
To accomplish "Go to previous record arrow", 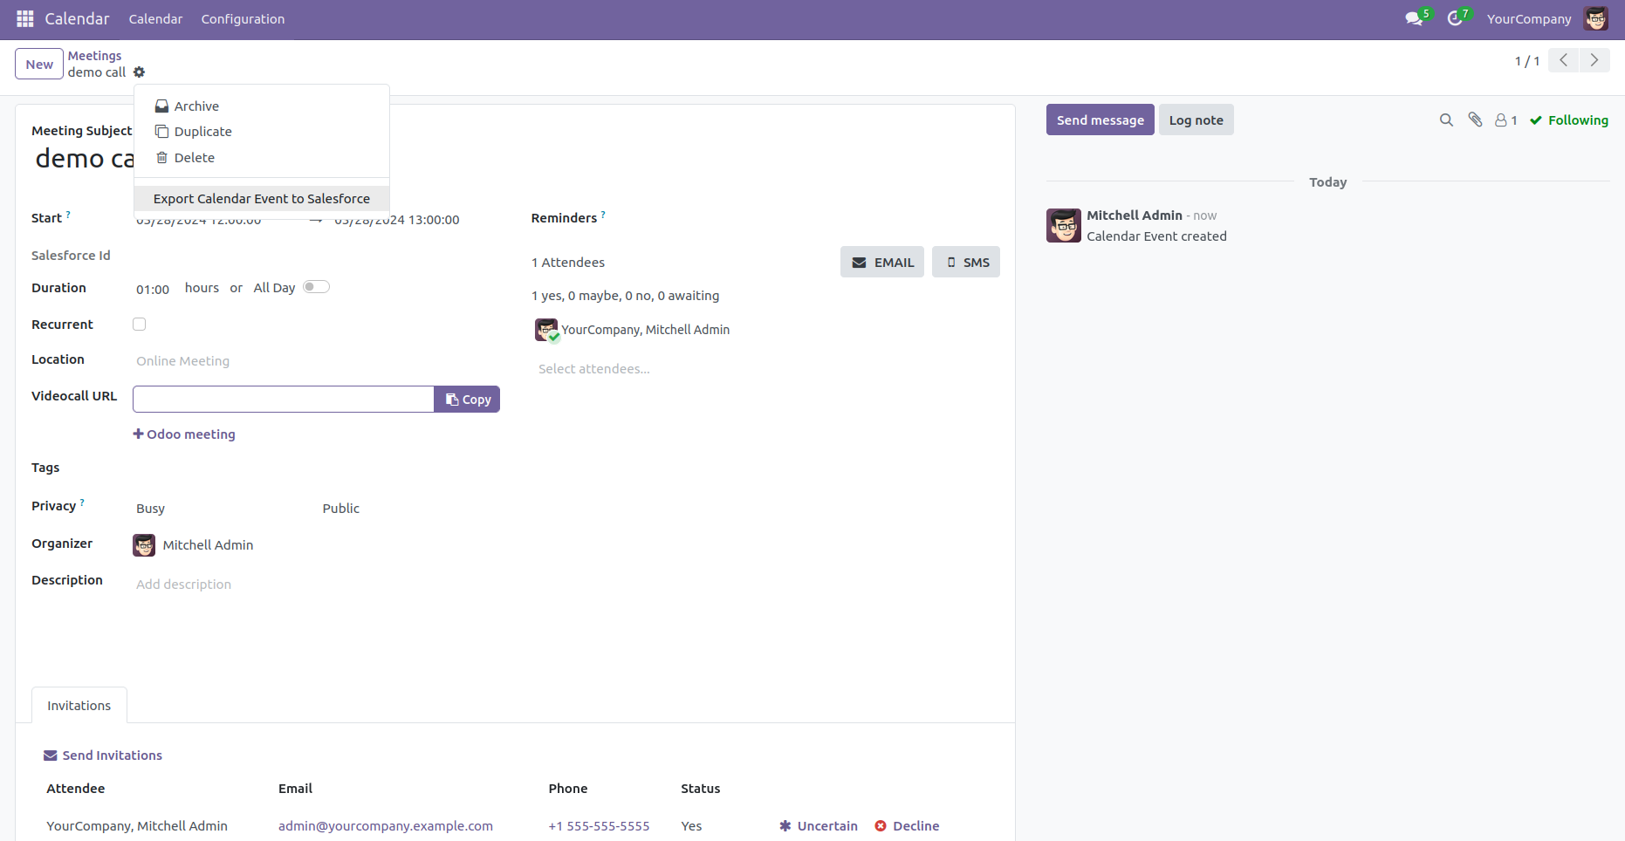I will tap(1564, 60).
